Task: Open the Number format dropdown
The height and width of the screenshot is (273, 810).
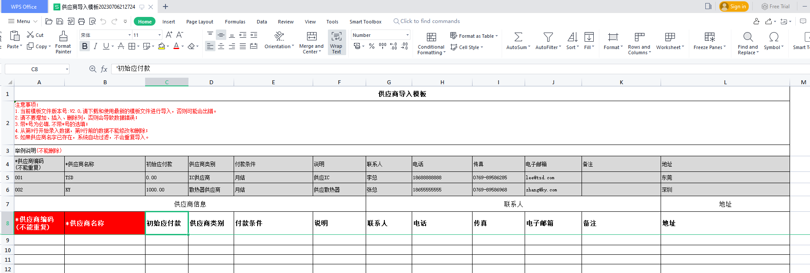Action: pyautogui.click(x=407, y=35)
